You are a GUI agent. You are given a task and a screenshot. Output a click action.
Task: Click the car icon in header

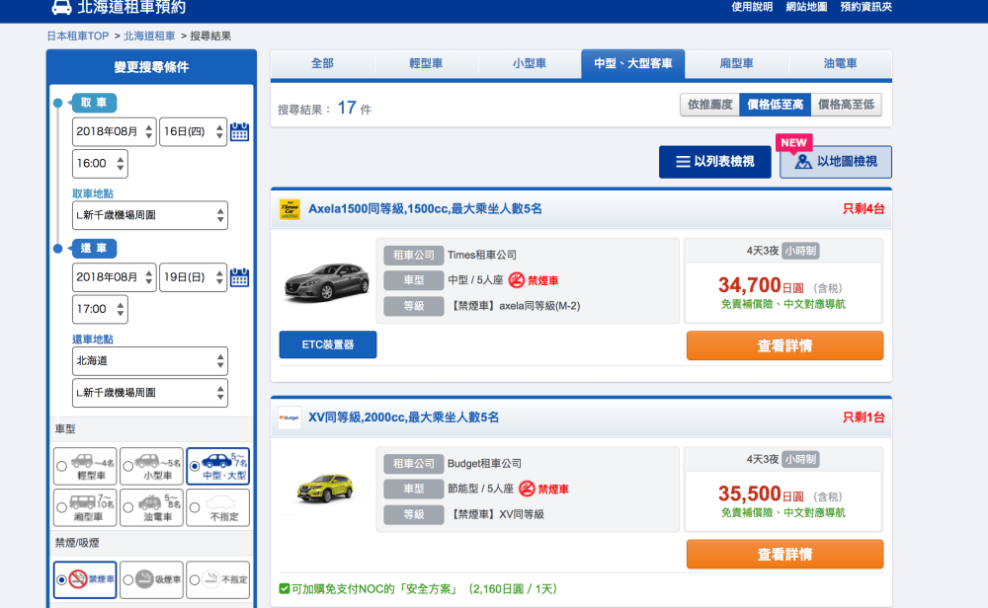coord(61,7)
